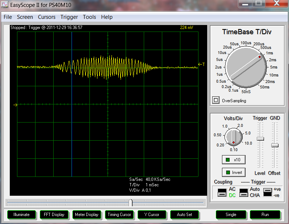Click the yellow trigger level T marker
The image size is (289, 224).
point(201,65)
